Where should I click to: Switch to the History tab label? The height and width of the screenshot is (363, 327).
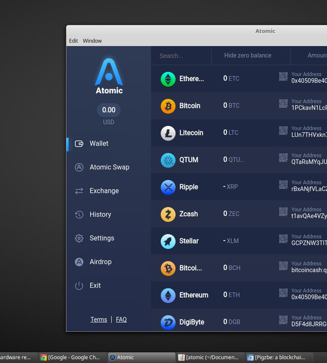(100, 214)
